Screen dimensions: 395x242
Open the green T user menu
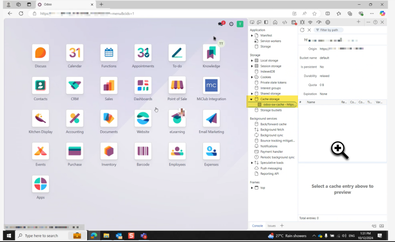tap(240, 24)
